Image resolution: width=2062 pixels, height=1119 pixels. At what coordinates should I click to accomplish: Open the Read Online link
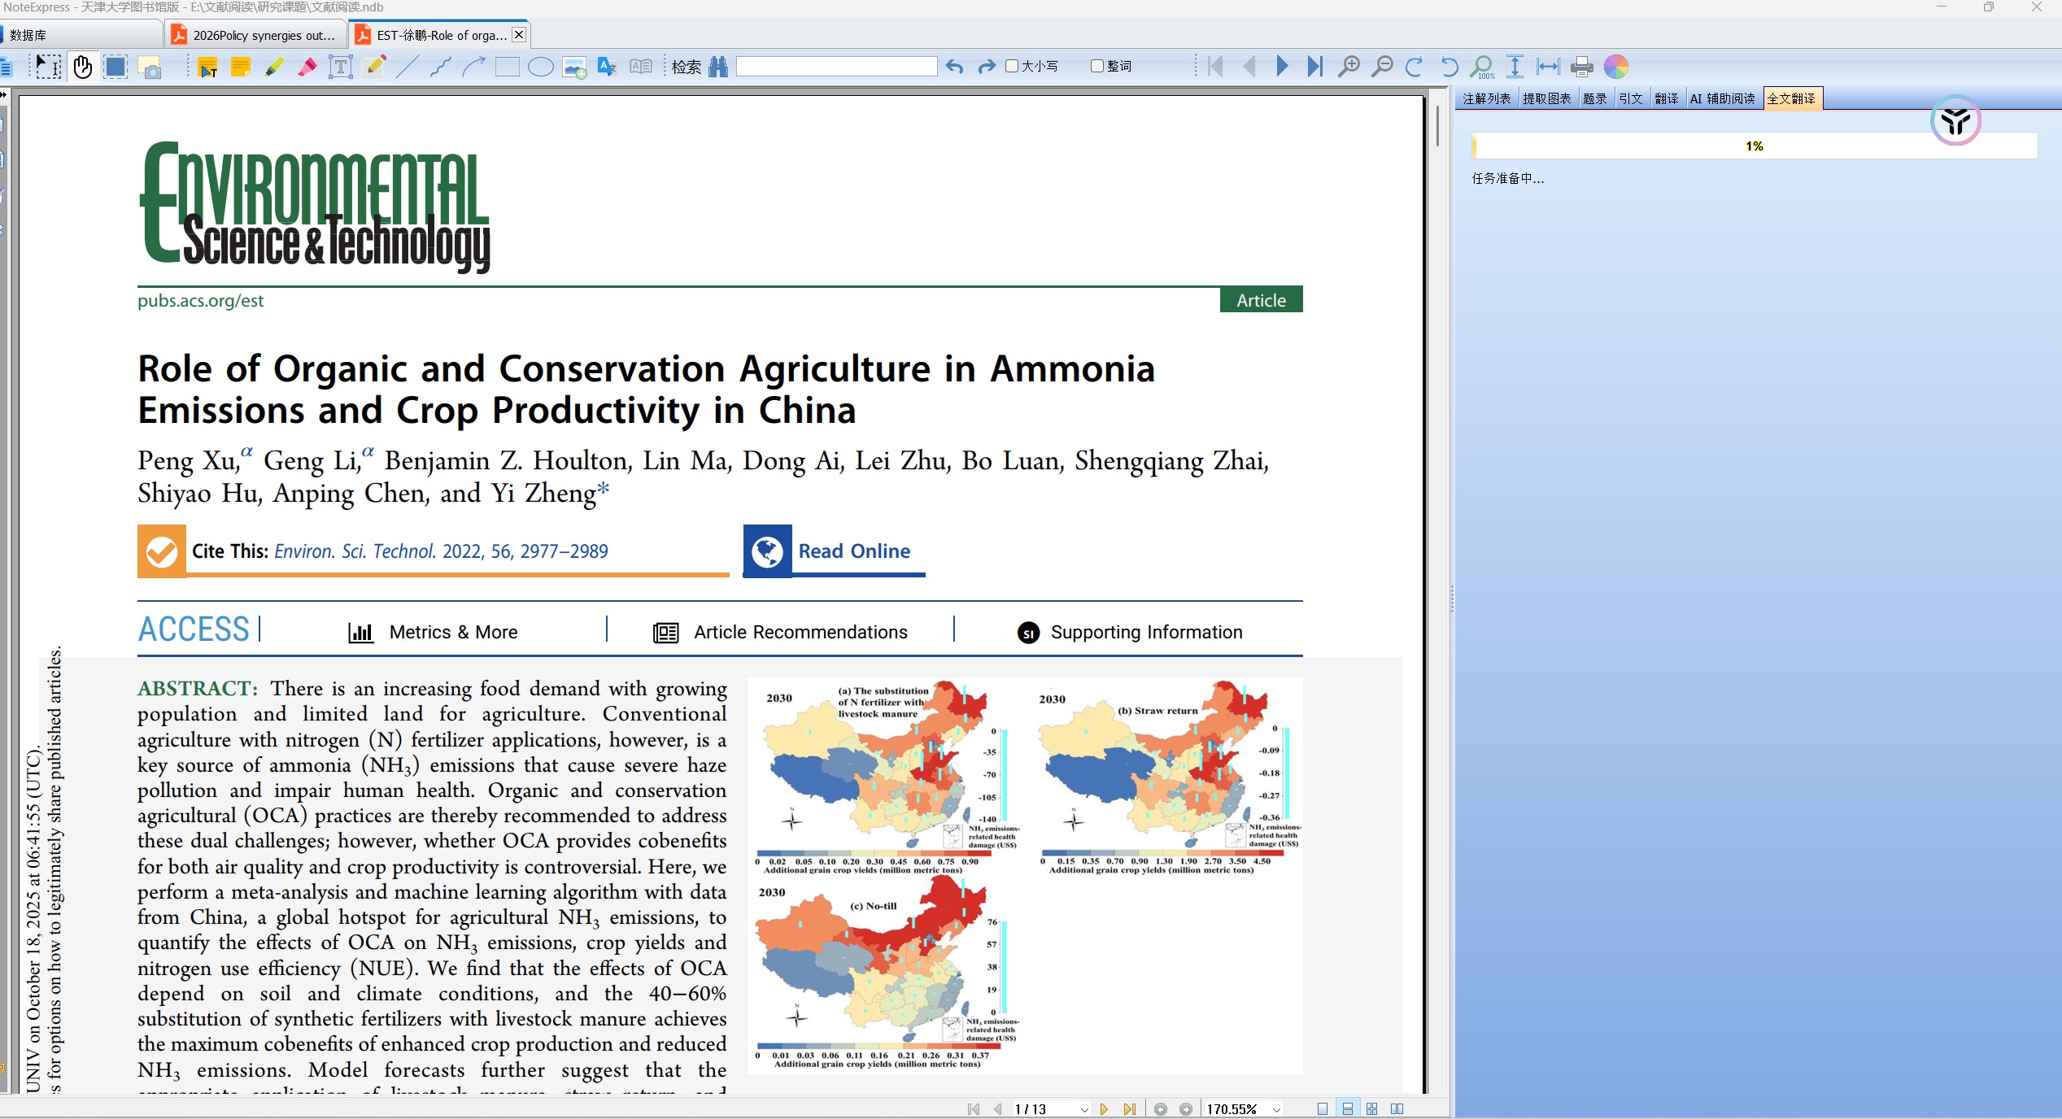click(x=854, y=551)
